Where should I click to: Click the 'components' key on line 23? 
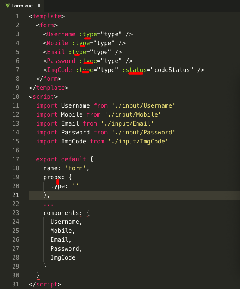(x=61, y=213)
